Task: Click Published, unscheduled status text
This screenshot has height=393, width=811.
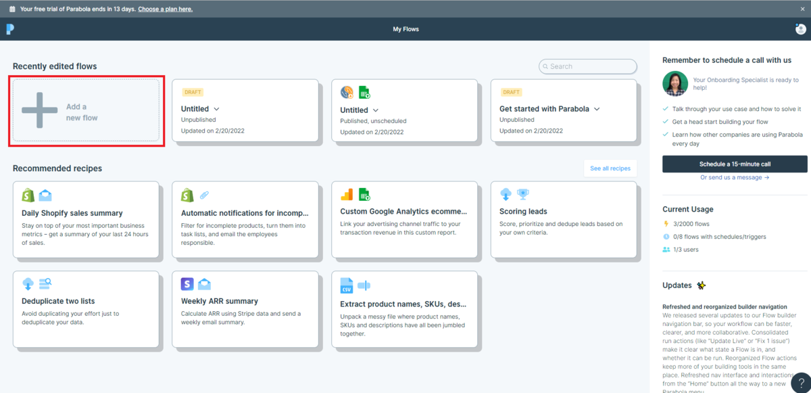Action: tap(373, 121)
